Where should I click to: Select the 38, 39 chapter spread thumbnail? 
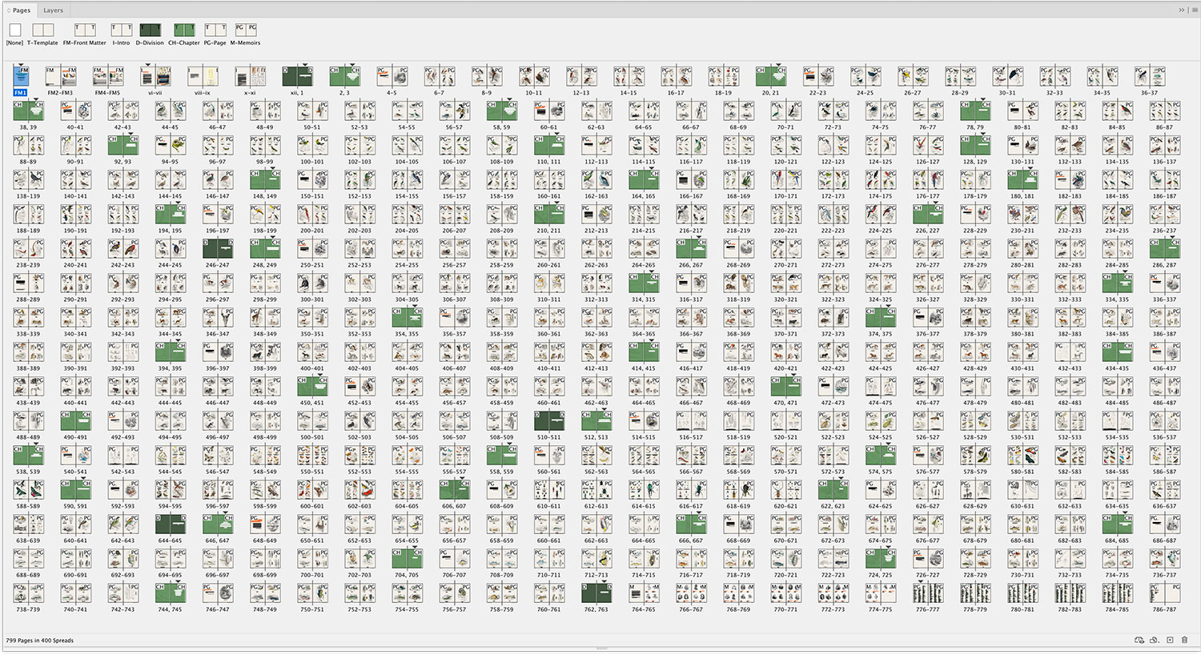coord(28,111)
